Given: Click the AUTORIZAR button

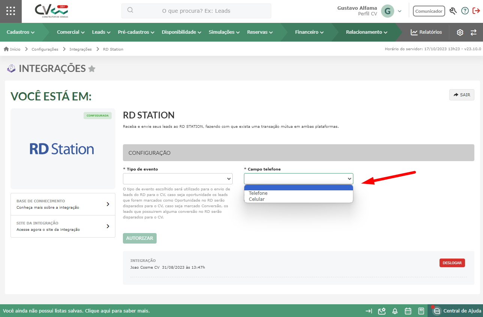Looking at the screenshot, I should coord(140,238).
